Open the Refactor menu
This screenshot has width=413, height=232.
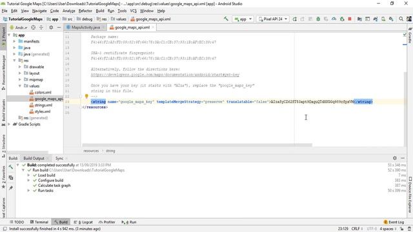coord(85,11)
